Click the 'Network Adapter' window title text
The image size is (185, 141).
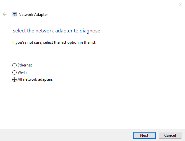pyautogui.click(x=33, y=15)
